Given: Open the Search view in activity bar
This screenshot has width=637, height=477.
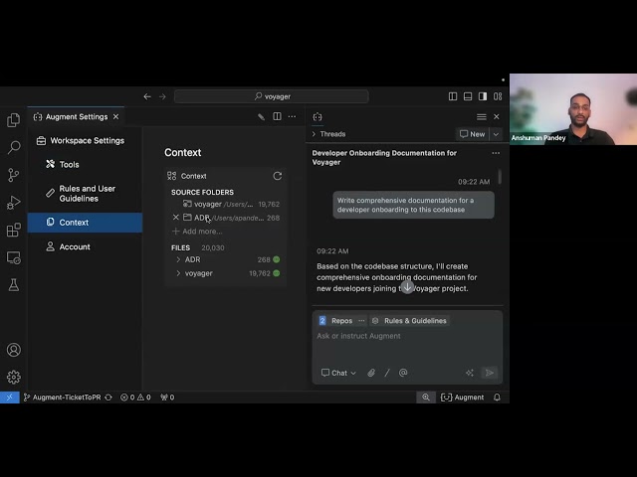Looking at the screenshot, I should coord(13,147).
